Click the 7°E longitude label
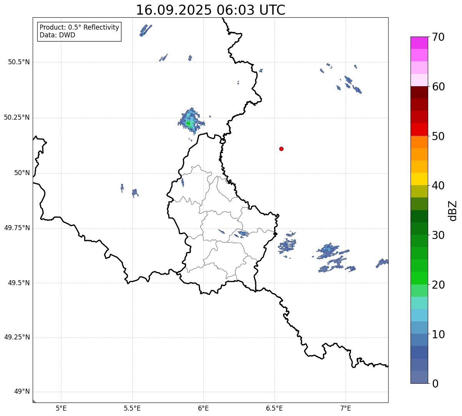Screen dimensions: 462x416 (x=346, y=408)
